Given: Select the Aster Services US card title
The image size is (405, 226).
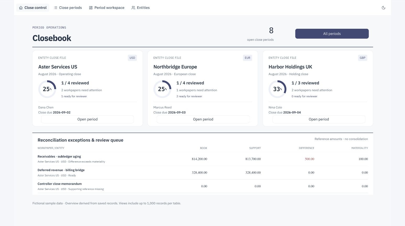Looking at the screenshot, I should point(58,67).
